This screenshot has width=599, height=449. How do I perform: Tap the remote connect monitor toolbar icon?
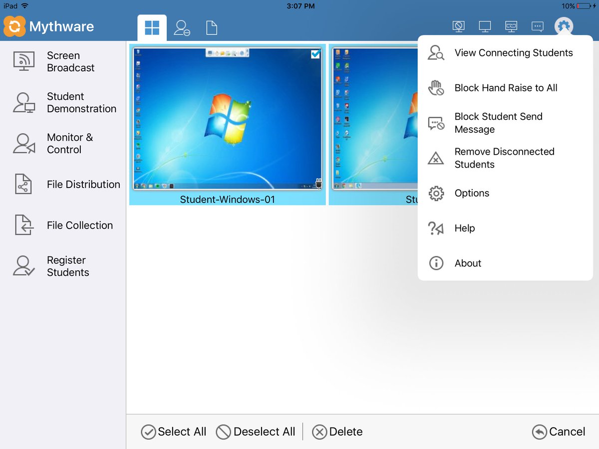511,26
